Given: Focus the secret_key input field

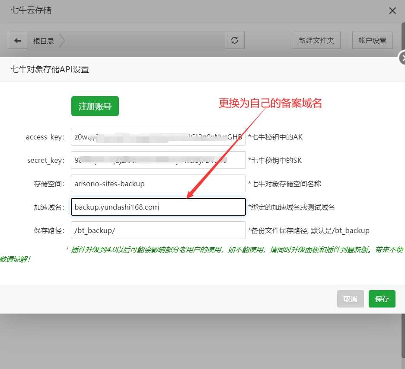Looking at the screenshot, I should click(x=158, y=160).
